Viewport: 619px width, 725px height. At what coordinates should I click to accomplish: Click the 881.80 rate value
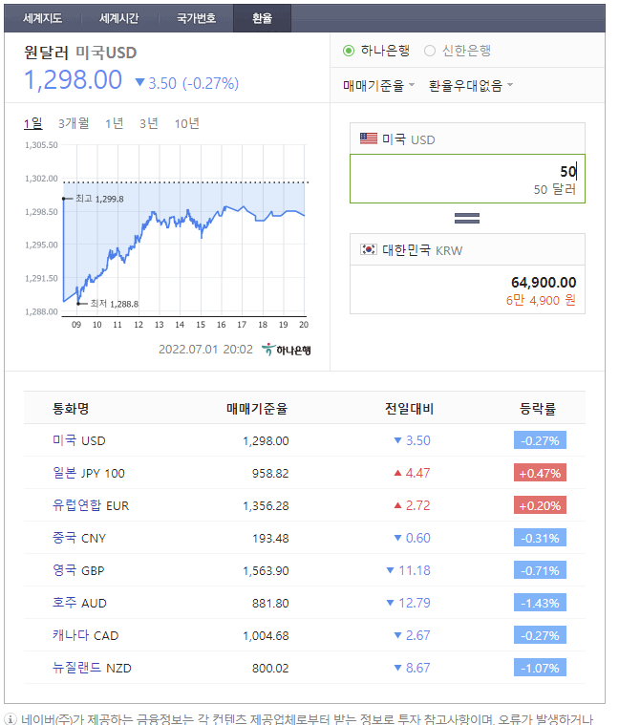coord(270,603)
